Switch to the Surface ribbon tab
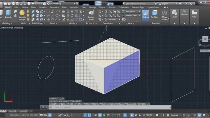210x118 pixels. coord(25,7)
